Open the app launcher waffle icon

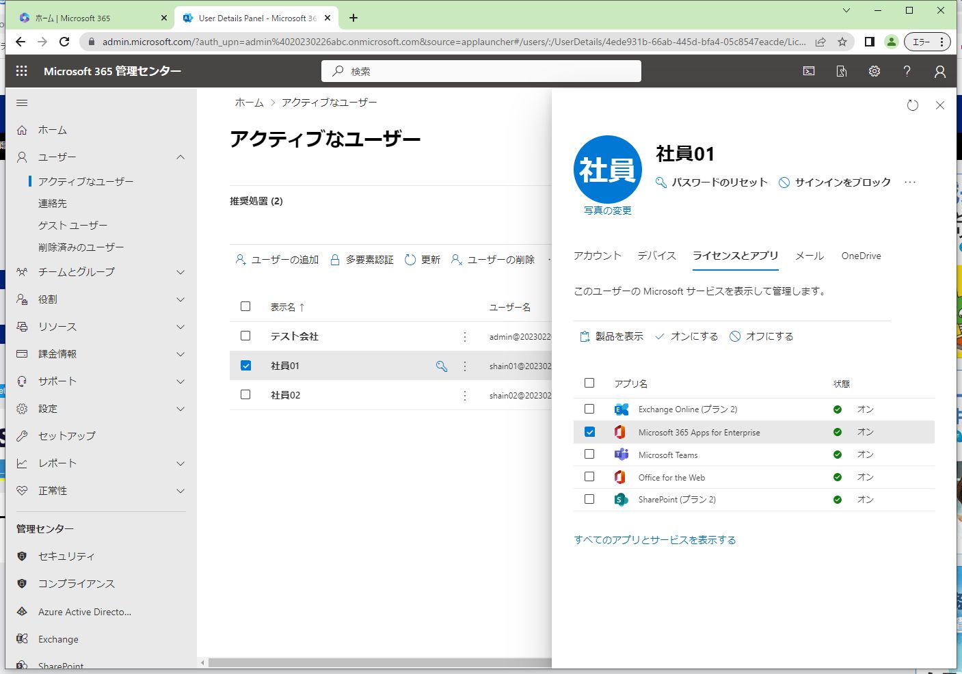[22, 71]
